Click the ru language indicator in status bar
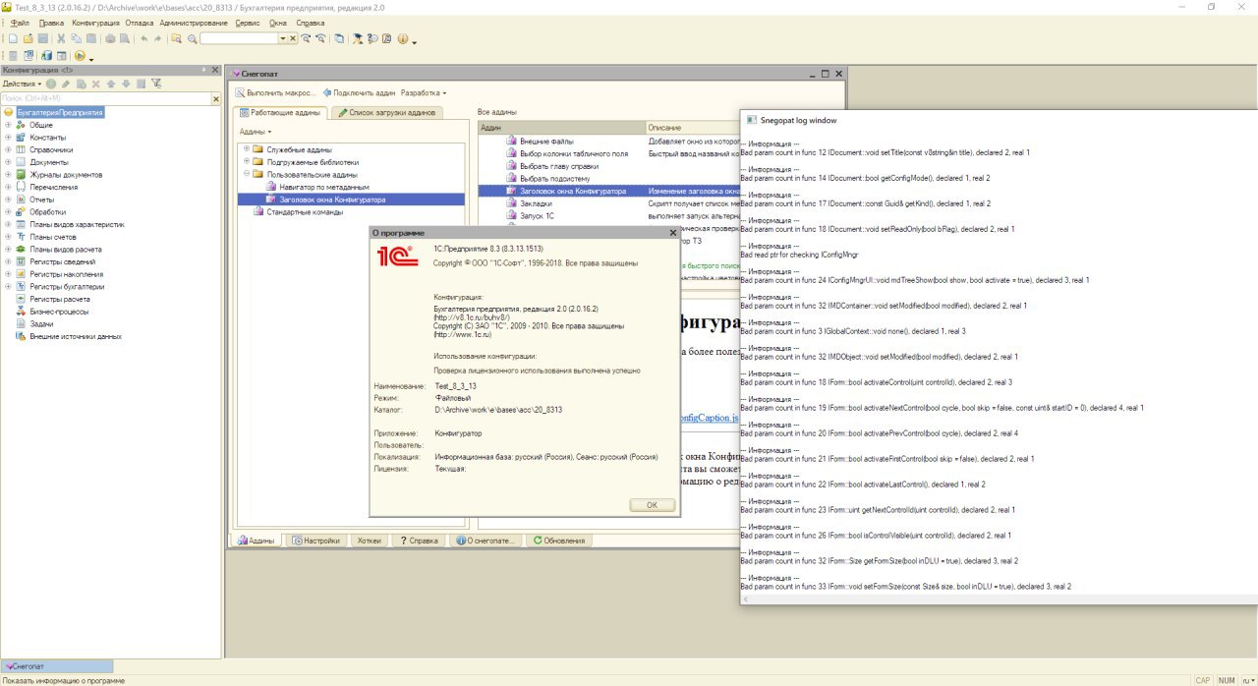This screenshot has height=686, width=1258. pyautogui.click(x=1248, y=680)
